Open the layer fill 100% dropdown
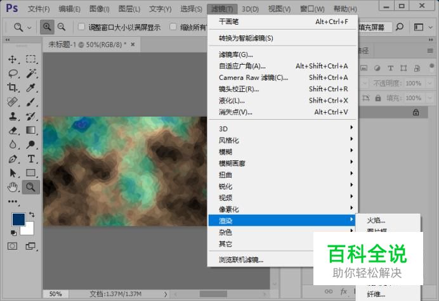Screen dimensions: 439x301 pos(430,98)
